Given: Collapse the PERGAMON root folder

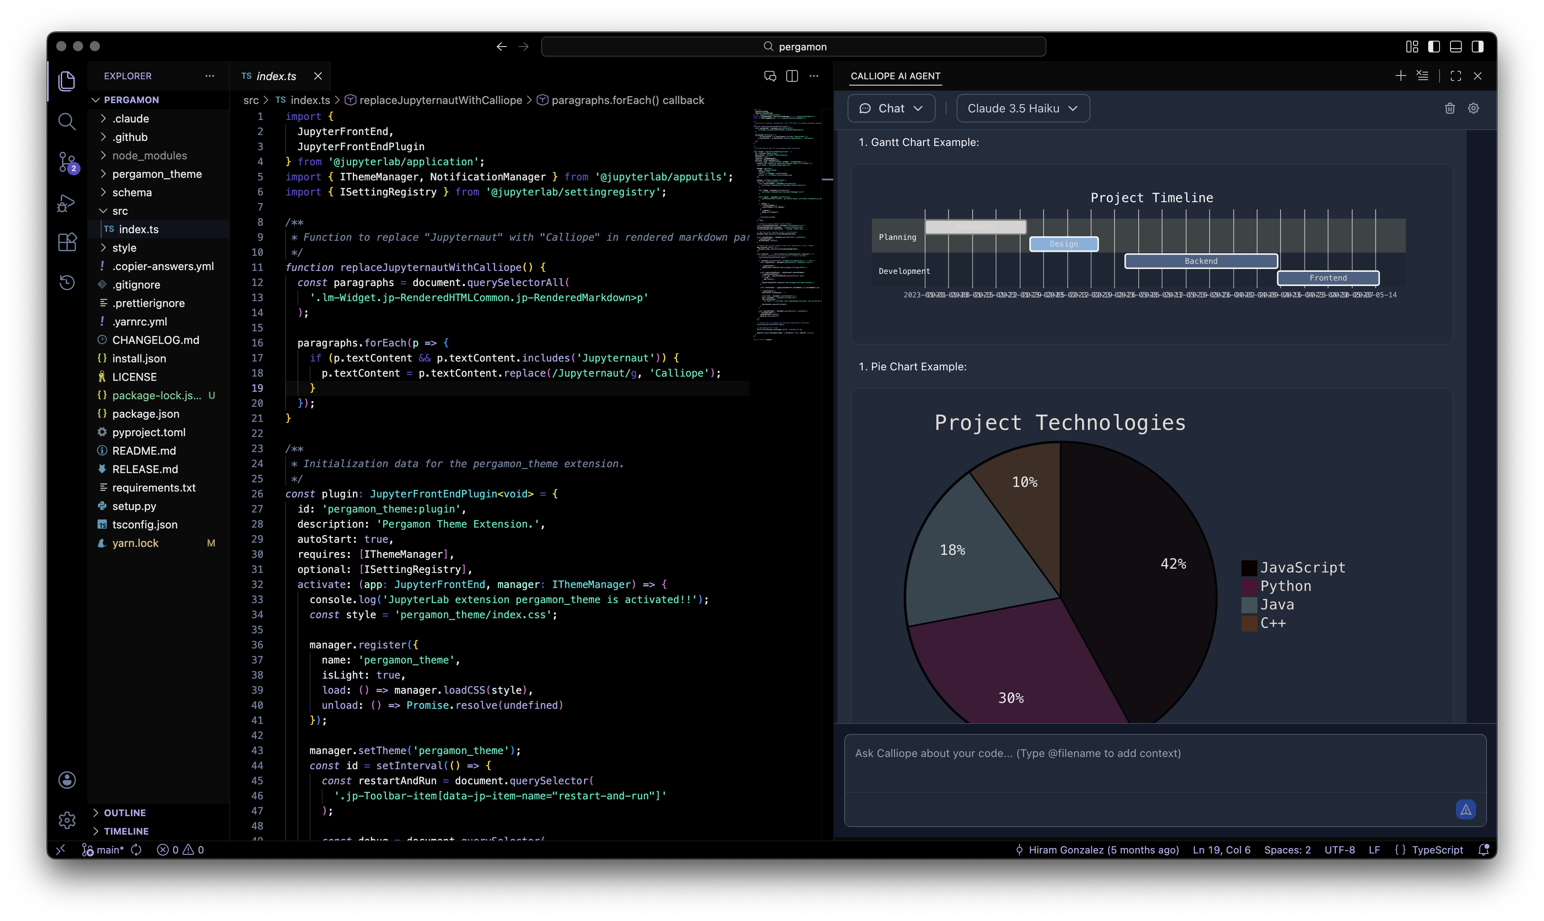Looking at the screenshot, I should [x=159, y=100].
